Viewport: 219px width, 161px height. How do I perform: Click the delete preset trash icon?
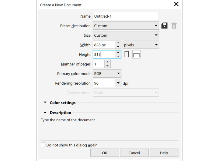(x=174, y=26)
